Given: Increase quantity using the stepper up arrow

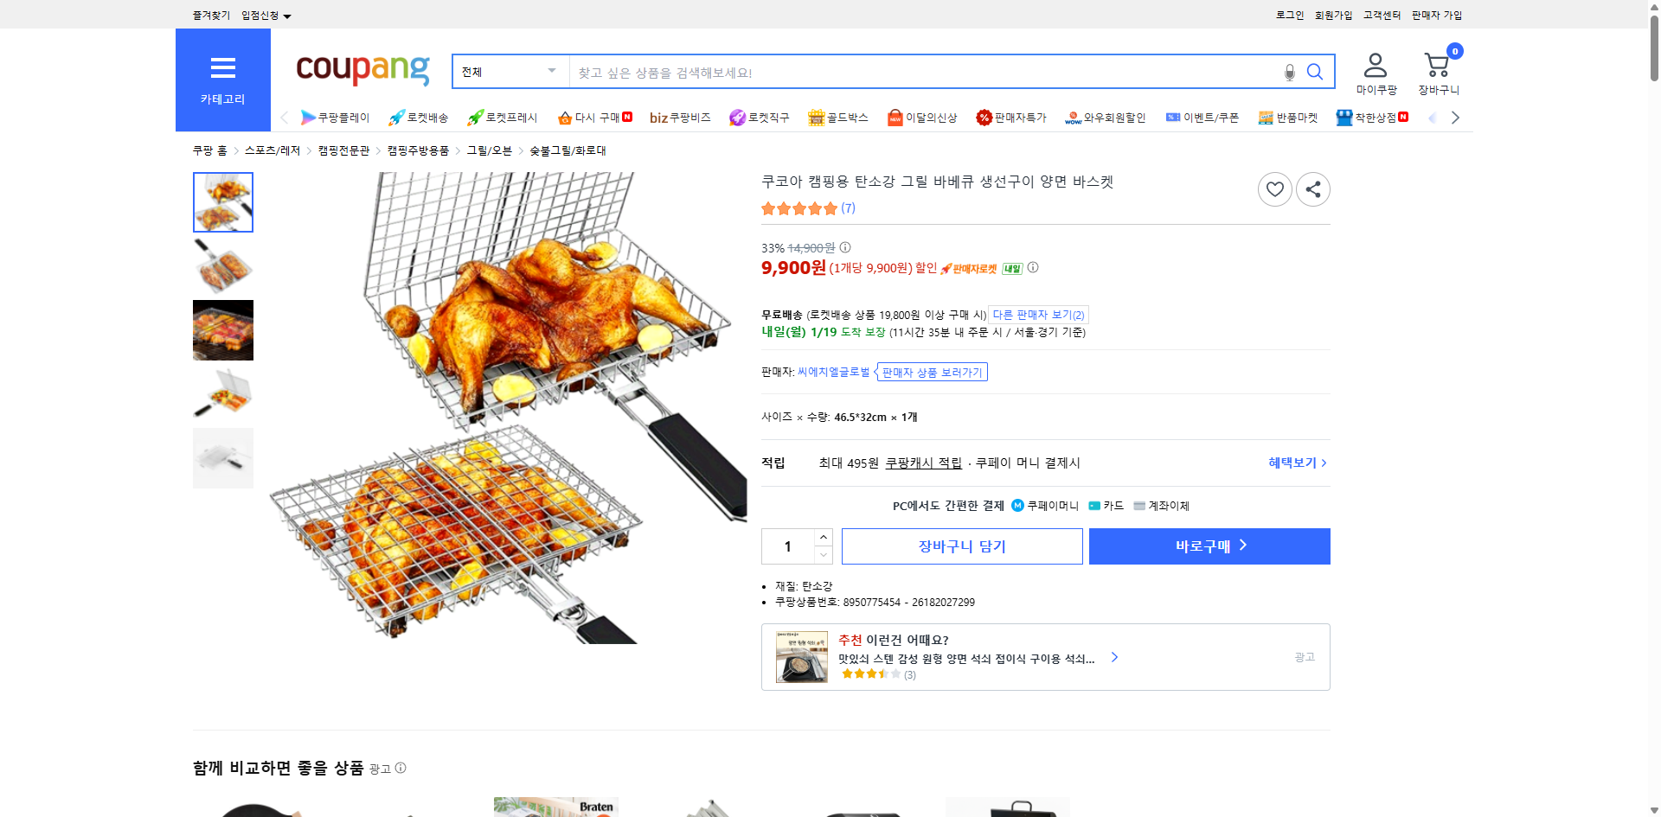Looking at the screenshot, I should coord(823,537).
